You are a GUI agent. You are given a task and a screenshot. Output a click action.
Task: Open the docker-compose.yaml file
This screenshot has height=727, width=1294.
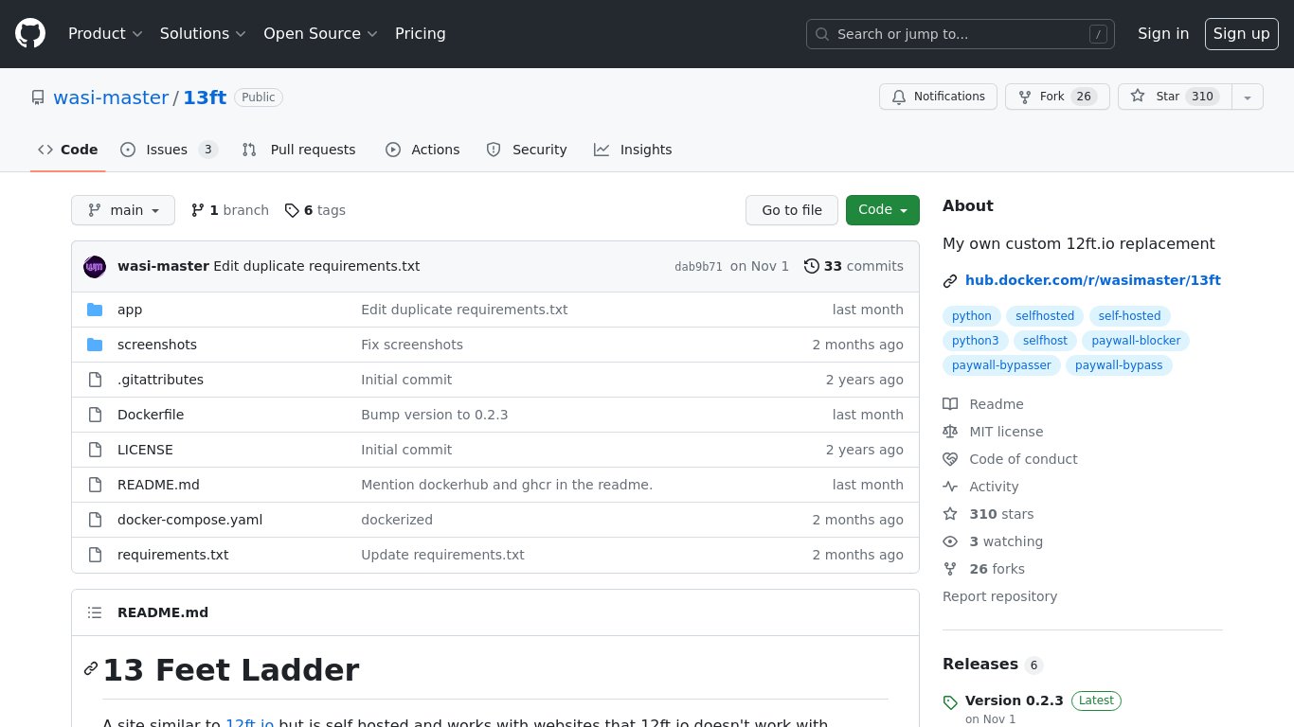(x=189, y=520)
